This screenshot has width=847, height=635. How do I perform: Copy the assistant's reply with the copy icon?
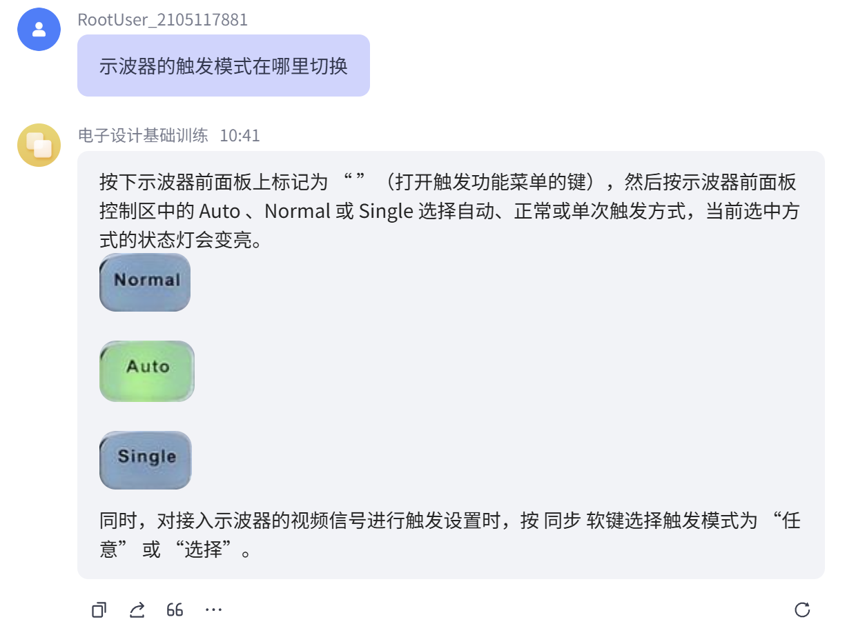click(x=99, y=610)
